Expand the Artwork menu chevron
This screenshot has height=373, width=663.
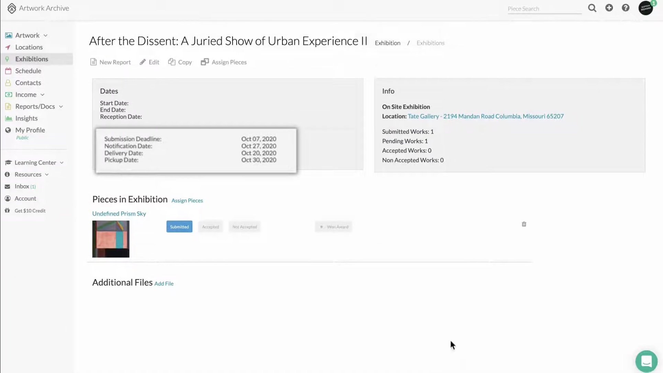46,36
